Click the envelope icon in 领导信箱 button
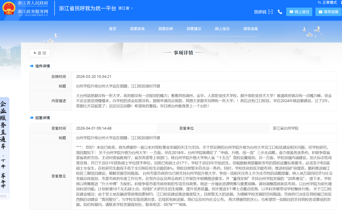342x210 pixels. tap(320, 11)
